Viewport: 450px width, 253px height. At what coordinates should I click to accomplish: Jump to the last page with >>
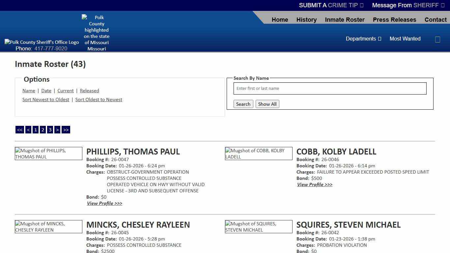click(x=66, y=129)
